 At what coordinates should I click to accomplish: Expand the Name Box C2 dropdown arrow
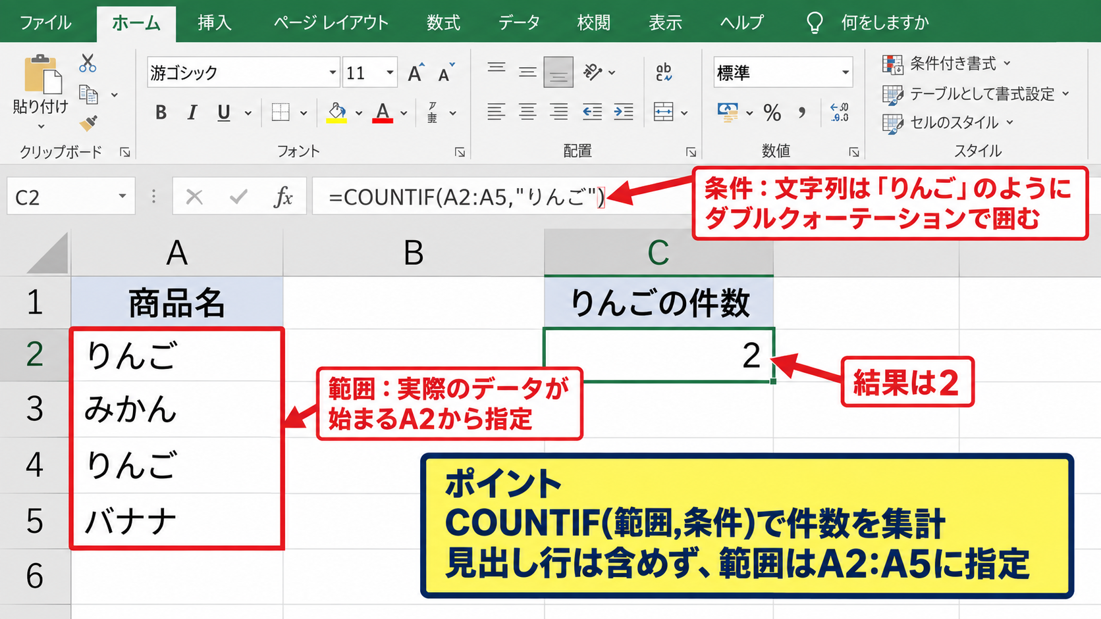pyautogui.click(x=122, y=197)
